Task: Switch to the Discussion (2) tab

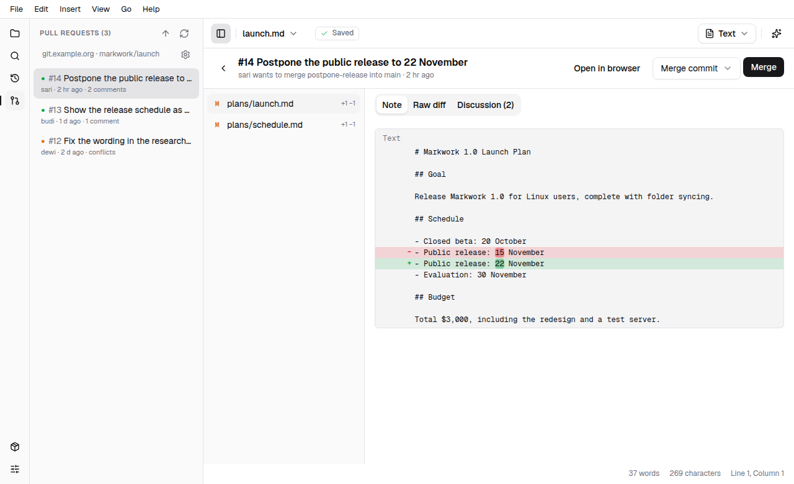Action: pyautogui.click(x=486, y=105)
